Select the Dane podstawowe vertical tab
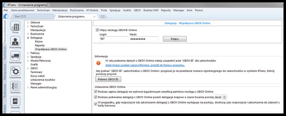The height and width of the screenshot is (116, 286). (x=5, y=32)
